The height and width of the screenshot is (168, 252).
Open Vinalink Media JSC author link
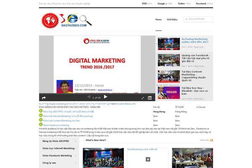pyautogui.click(x=126, y=104)
